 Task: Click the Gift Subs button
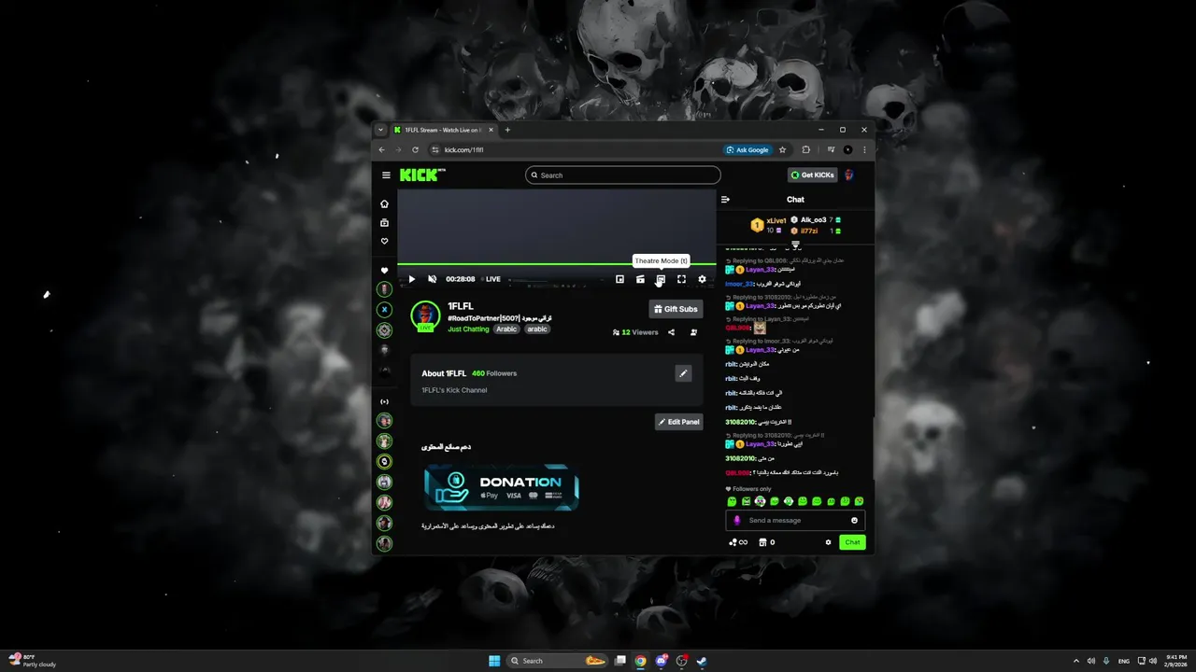tap(676, 309)
